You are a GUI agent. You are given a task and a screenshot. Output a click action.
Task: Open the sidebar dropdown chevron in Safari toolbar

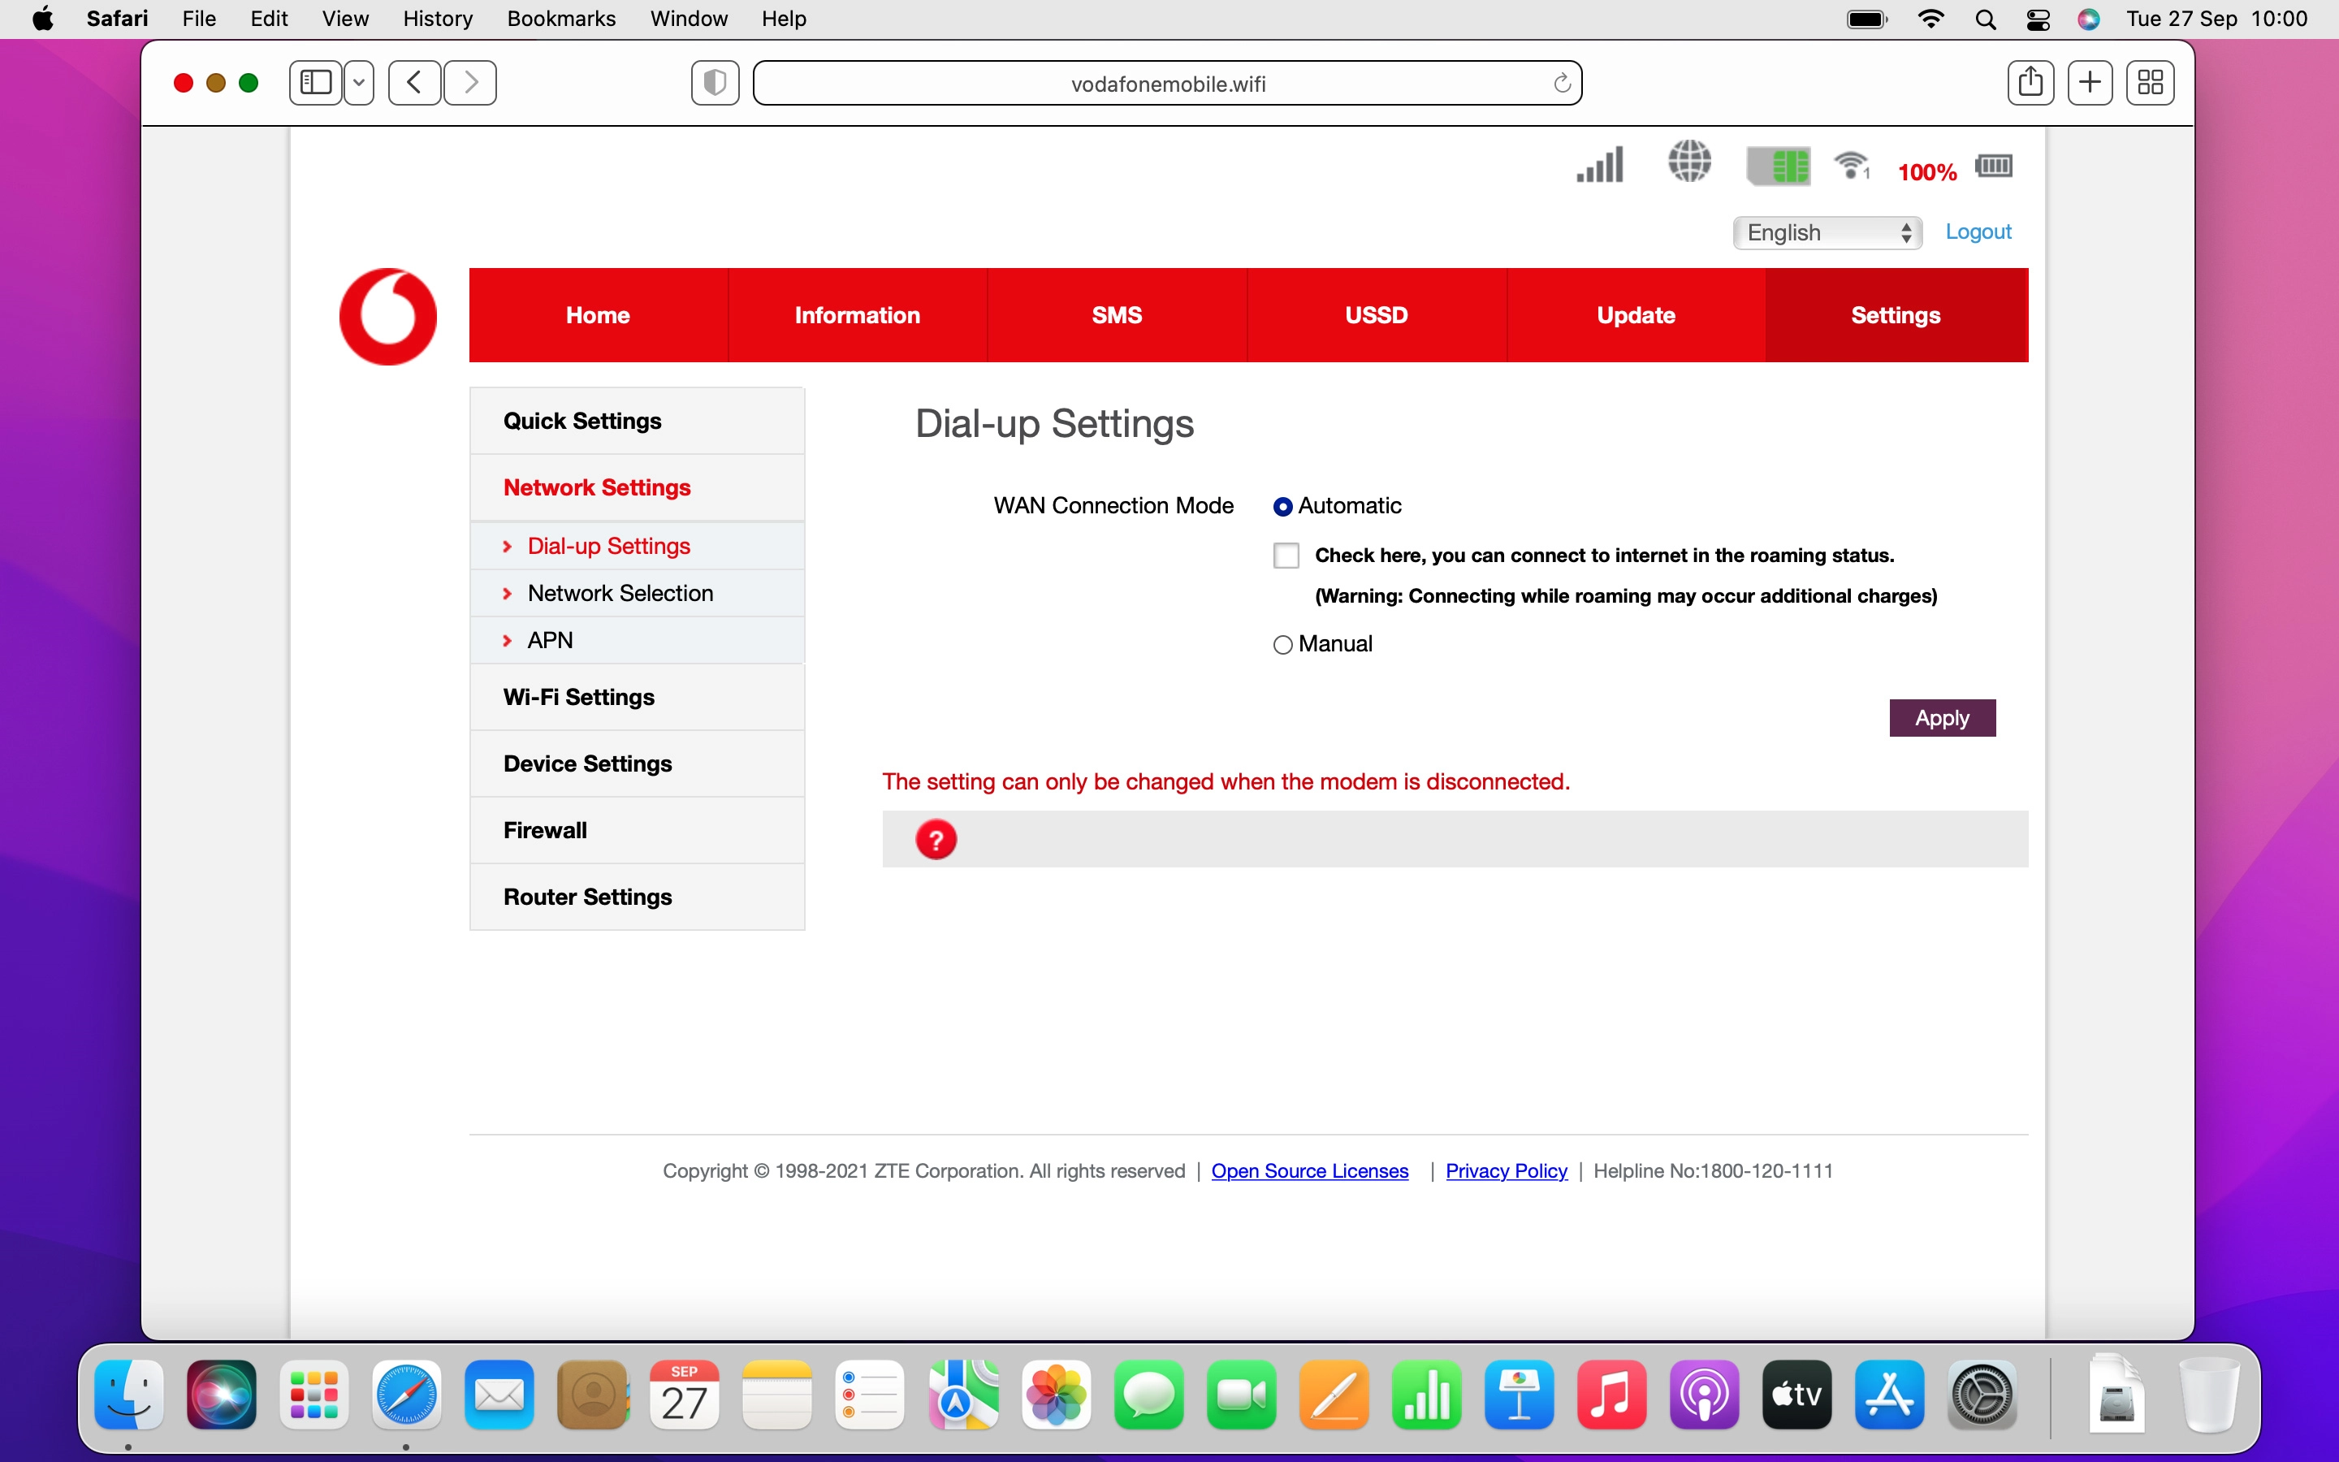tap(359, 82)
